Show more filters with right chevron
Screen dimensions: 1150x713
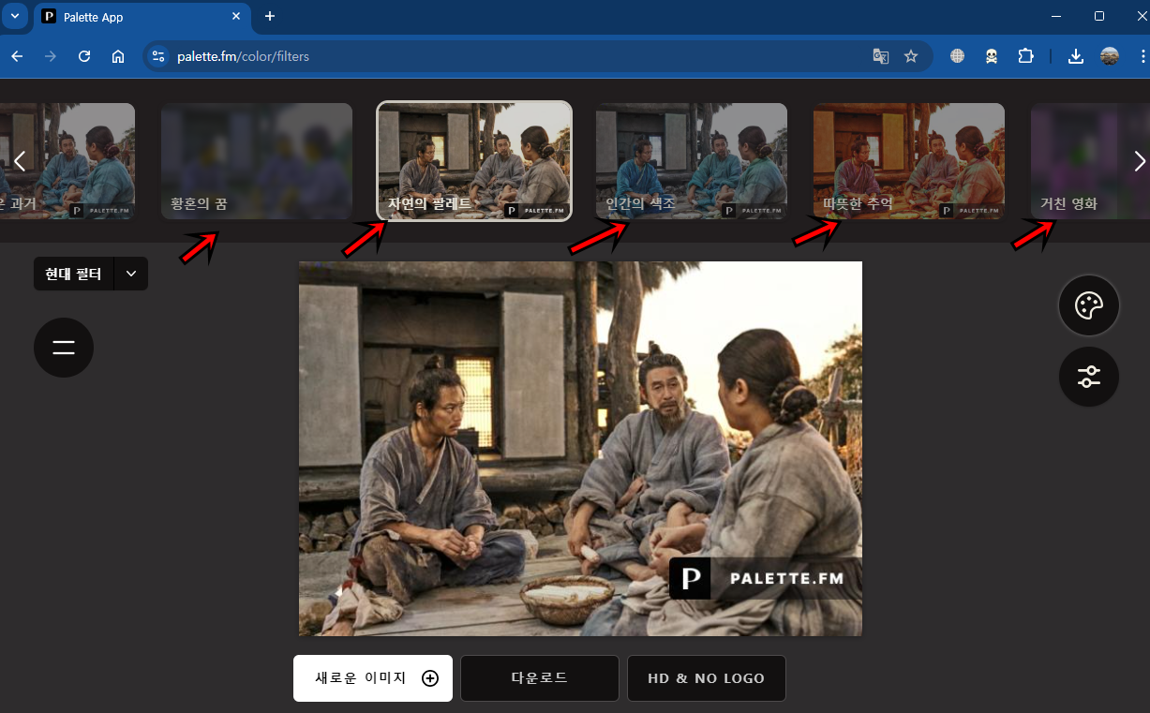[x=1140, y=161]
